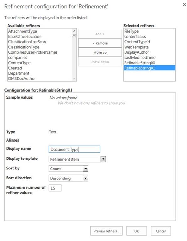The image size is (187, 241).
Task: Open the Sort by dropdown
Action: click(68, 169)
